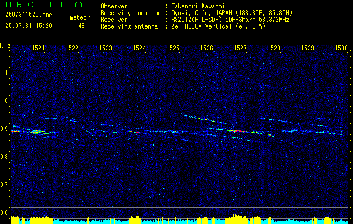Click the Observer label
Image resolution: width=353 pixels, height=224 pixels.
(x=114, y=6)
